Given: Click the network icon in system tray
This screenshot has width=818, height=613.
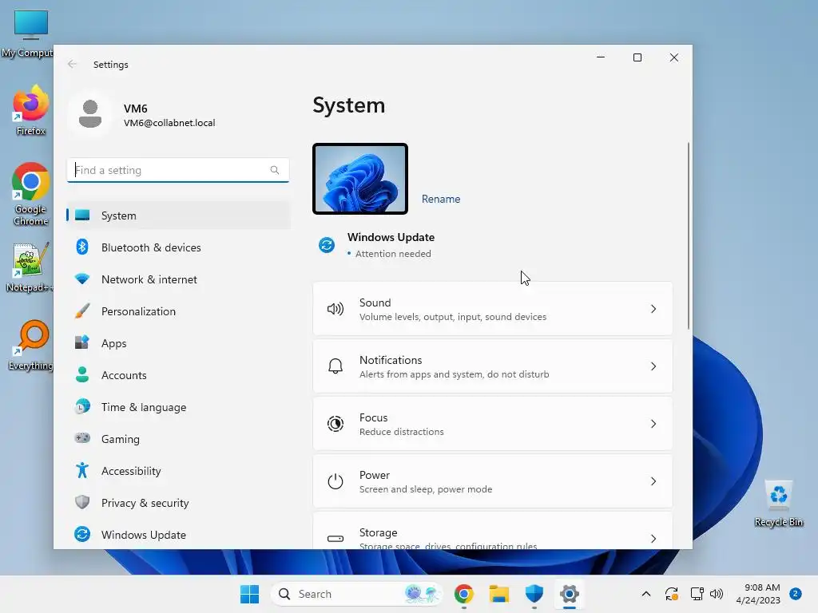Looking at the screenshot, I should [697, 594].
